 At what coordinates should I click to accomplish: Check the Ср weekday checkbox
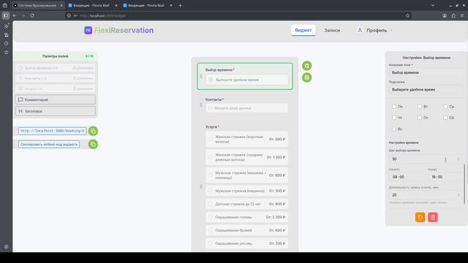click(445, 107)
